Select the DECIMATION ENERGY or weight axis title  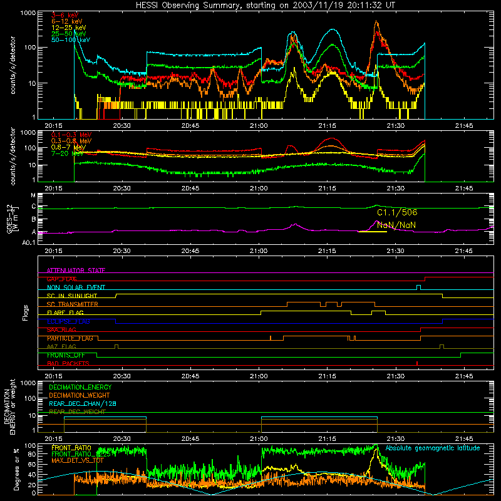pyautogui.click(x=9, y=406)
